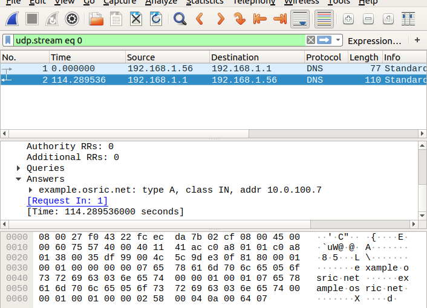Sort by Destination column header
Image resolution: width=427 pixels, height=308 pixels.
(x=257, y=57)
